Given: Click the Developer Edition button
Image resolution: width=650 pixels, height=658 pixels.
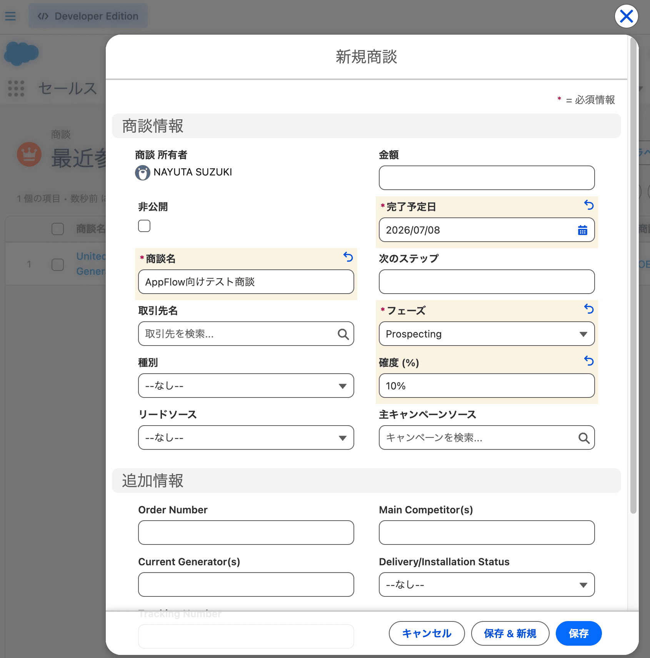Looking at the screenshot, I should pos(88,16).
